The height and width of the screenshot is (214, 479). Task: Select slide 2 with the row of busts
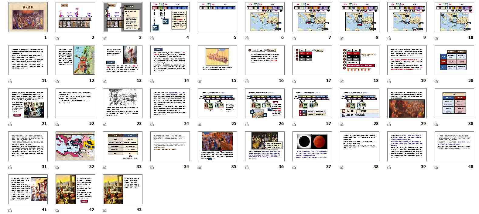(75, 17)
